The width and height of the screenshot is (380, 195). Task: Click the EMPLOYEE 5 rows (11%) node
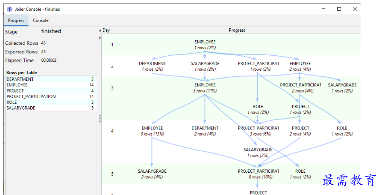coord(205,88)
